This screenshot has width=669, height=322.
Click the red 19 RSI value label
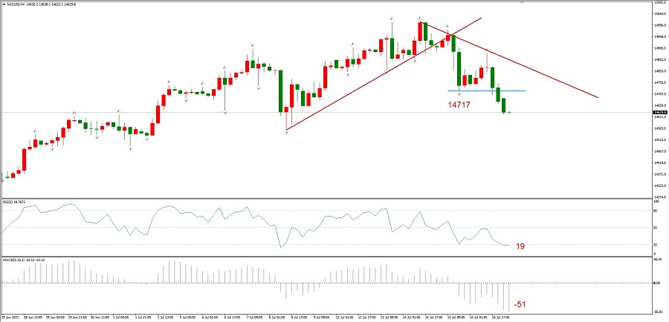tap(520, 246)
